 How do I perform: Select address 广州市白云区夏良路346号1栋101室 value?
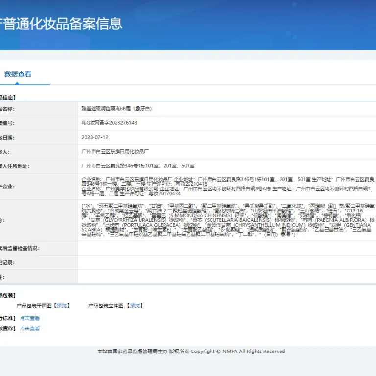(138, 166)
